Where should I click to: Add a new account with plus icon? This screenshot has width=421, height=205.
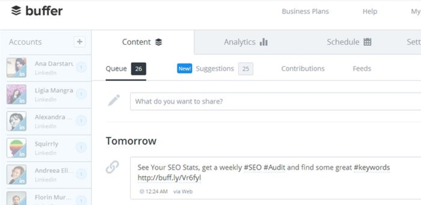click(x=80, y=42)
